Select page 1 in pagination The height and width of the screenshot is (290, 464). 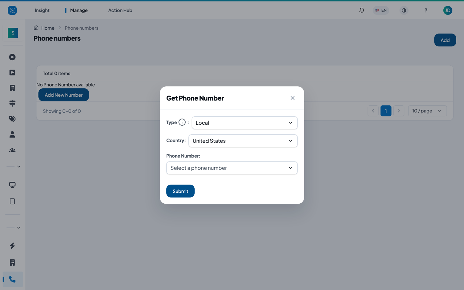[x=386, y=111]
